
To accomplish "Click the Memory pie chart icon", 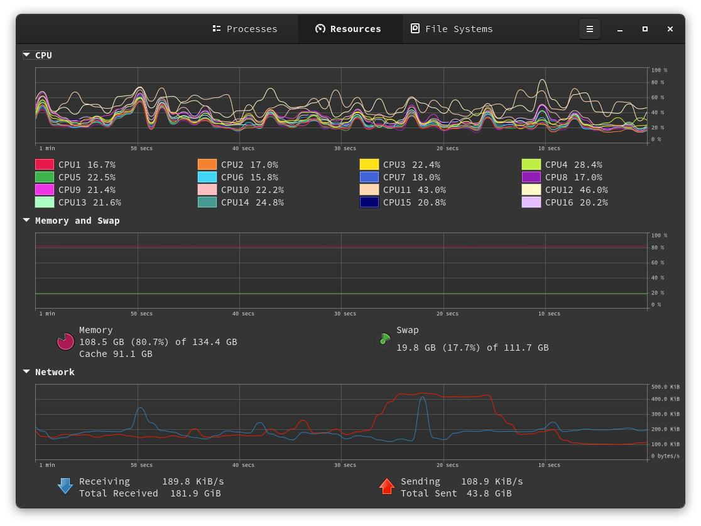I will (x=66, y=342).
